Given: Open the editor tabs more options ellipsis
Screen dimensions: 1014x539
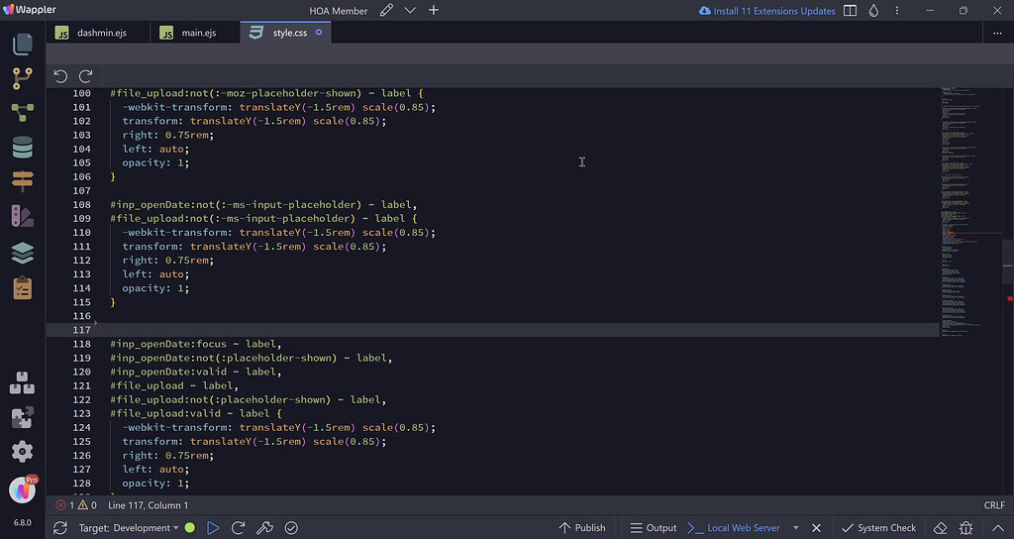Looking at the screenshot, I should (x=997, y=33).
